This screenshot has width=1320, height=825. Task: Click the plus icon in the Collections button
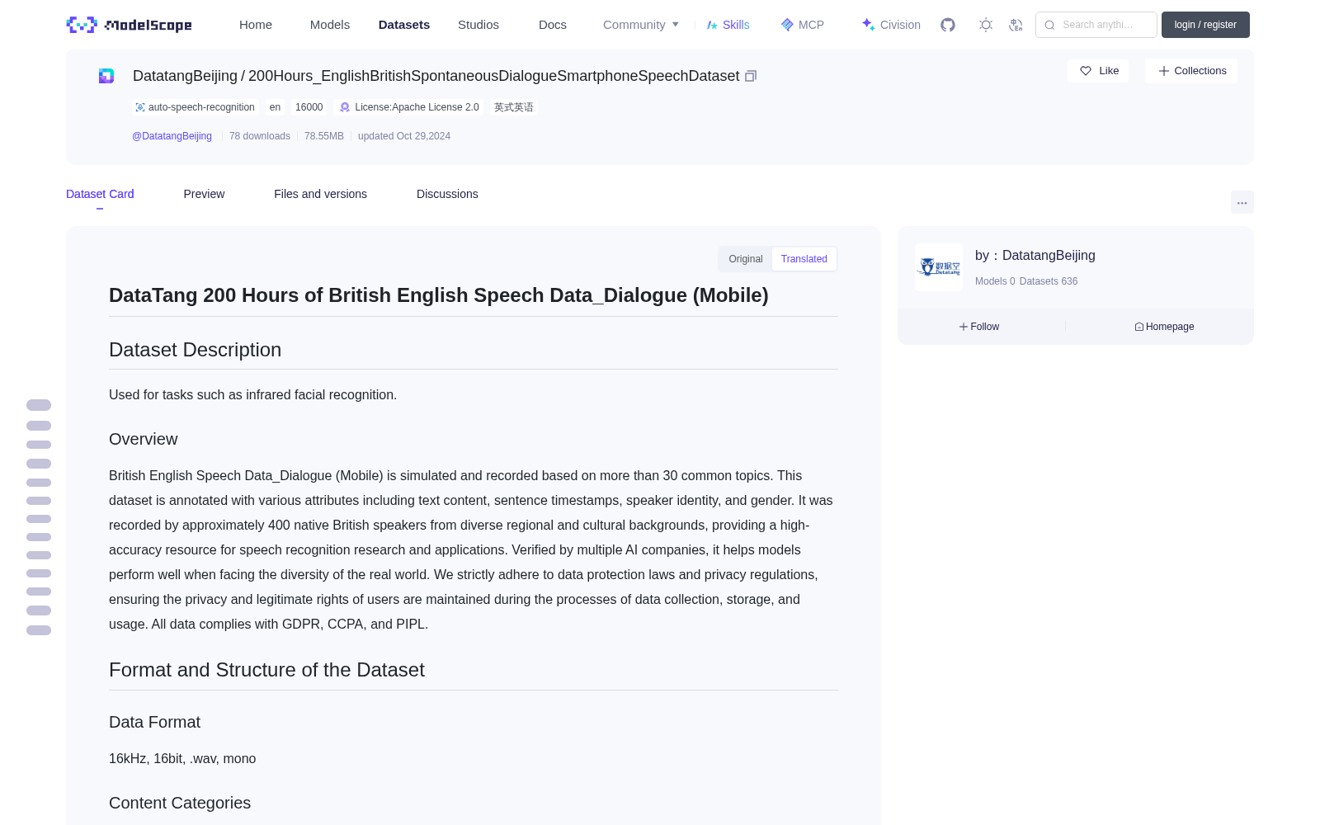[x=1164, y=71]
